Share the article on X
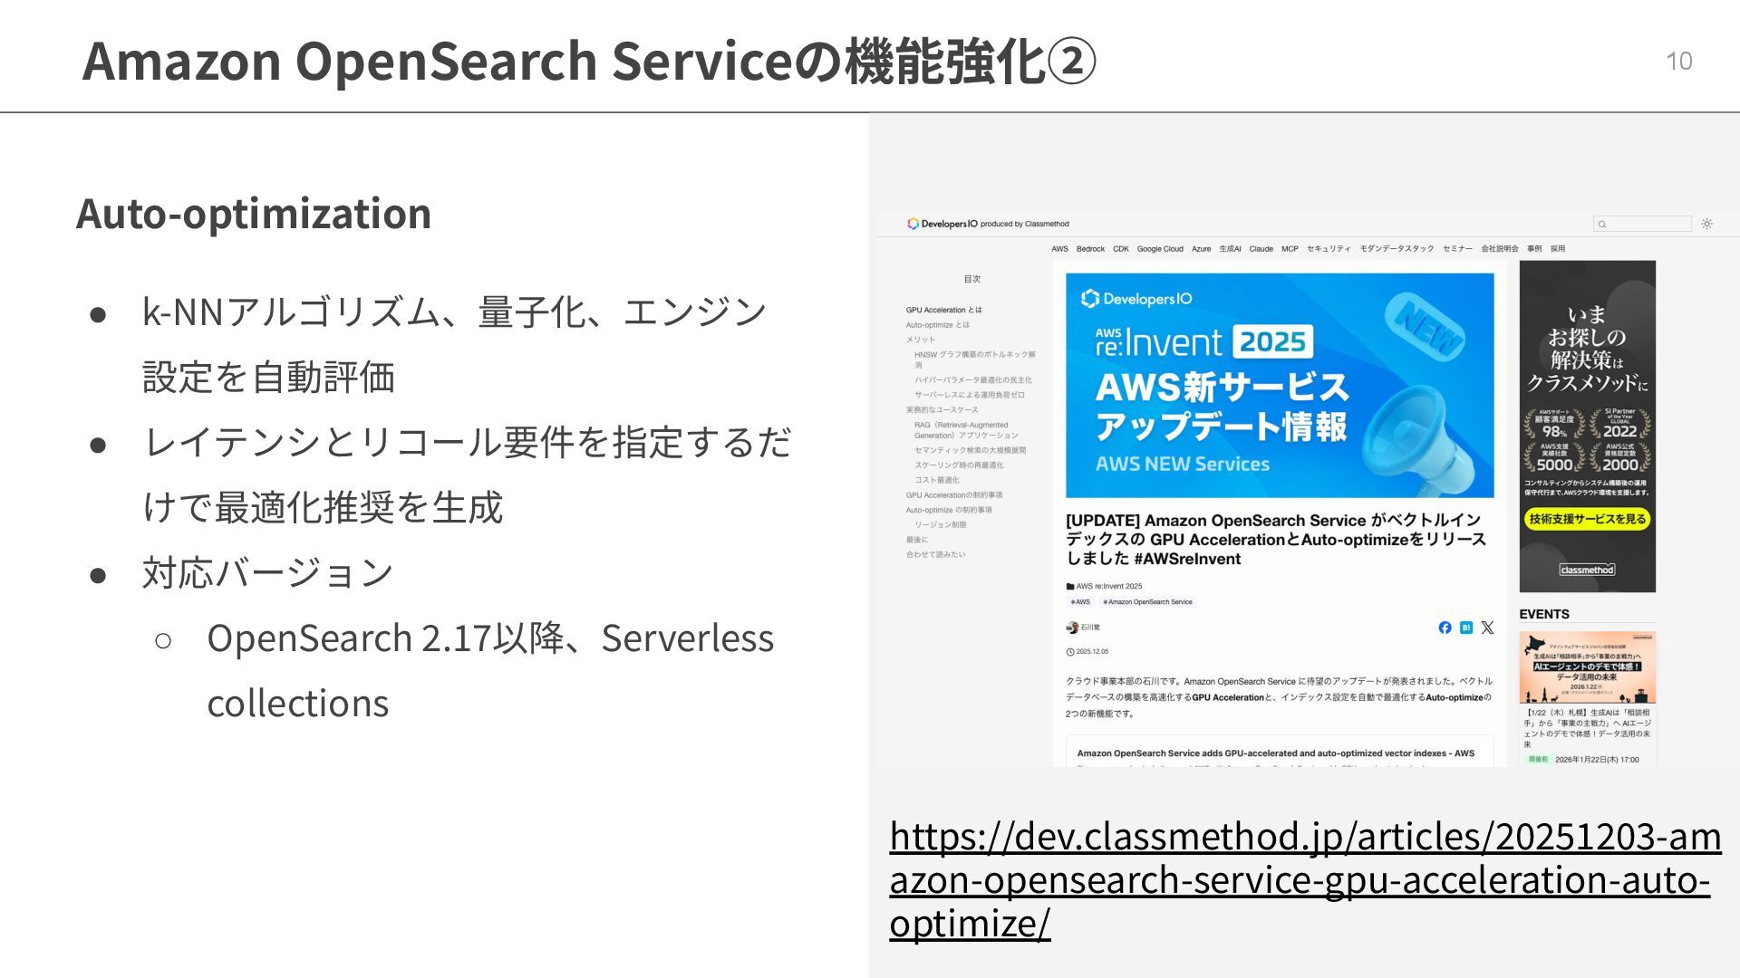 click(1487, 628)
